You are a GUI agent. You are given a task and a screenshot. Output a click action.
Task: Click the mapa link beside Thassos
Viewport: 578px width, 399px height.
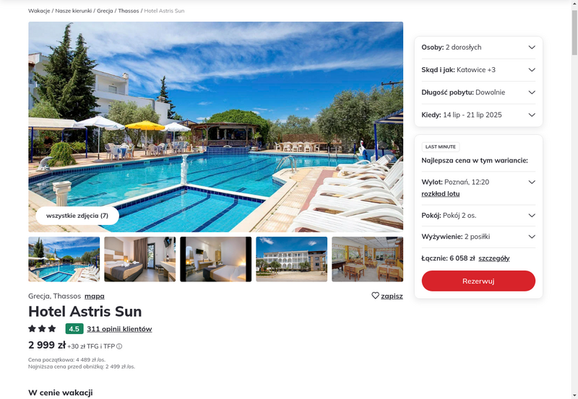[x=95, y=296]
